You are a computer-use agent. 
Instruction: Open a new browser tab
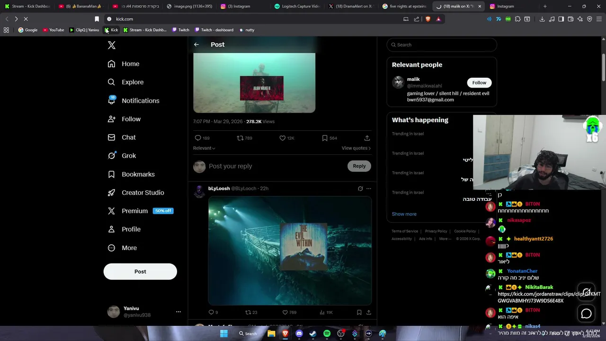tap(545, 6)
